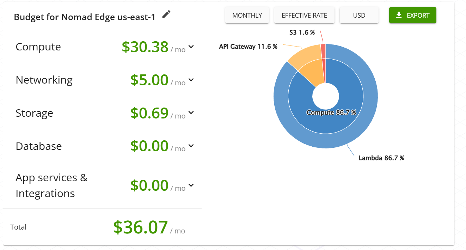Expand the Database cost row chevron

pos(191,146)
